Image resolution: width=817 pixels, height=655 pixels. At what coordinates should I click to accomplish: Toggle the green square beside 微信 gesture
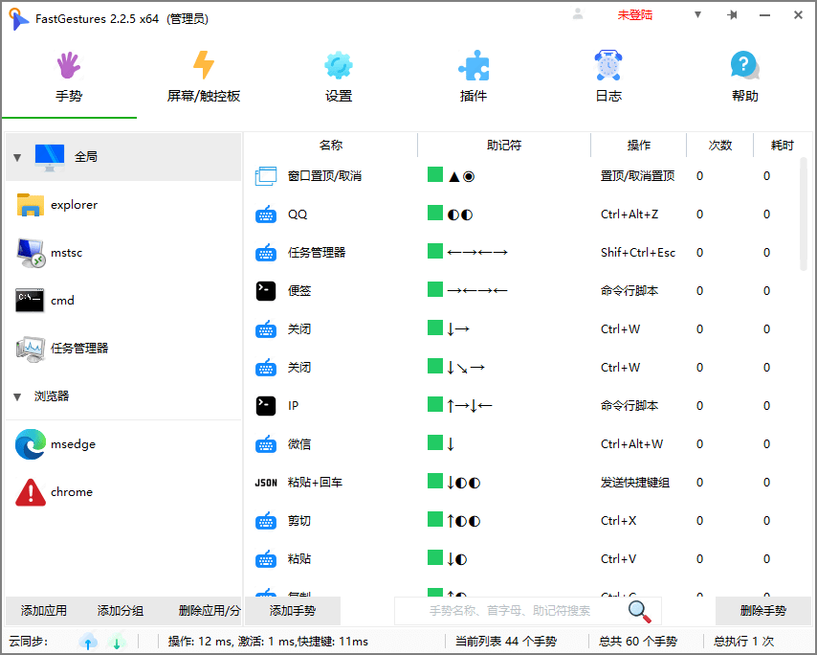(434, 443)
